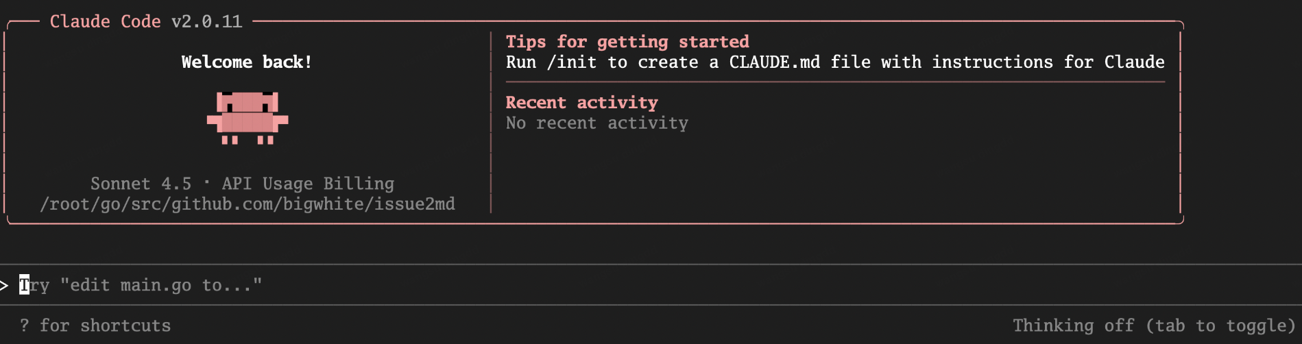This screenshot has height=344, width=1302.
Task: Open the "? for shortcuts" hint
Action: pyautogui.click(x=95, y=325)
